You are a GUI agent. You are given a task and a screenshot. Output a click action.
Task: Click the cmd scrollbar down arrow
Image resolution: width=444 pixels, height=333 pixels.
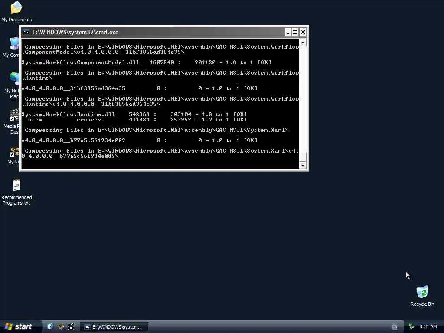[x=303, y=165]
